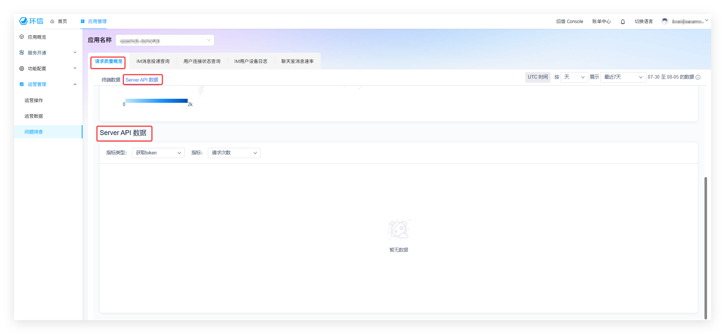
Task: Click the Easemob logo icon
Action: click(x=23, y=21)
